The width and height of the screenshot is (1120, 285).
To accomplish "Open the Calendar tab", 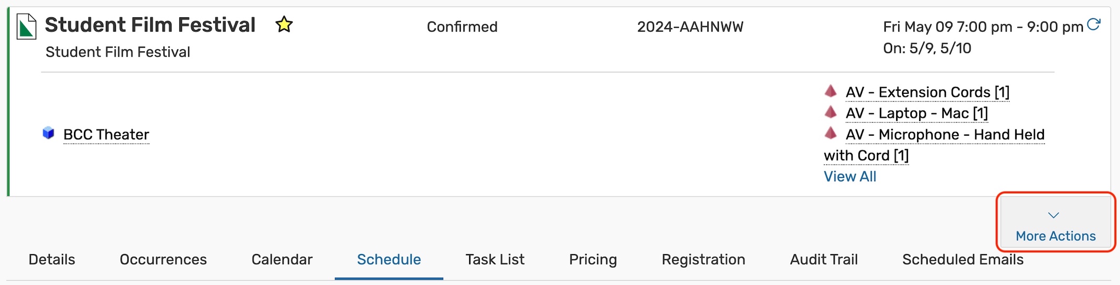I will point(282,259).
